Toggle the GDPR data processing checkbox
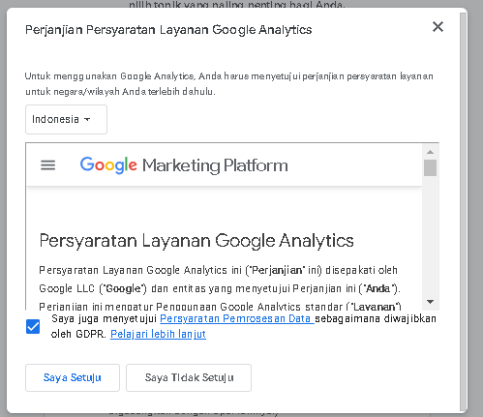The image size is (483, 417). (33, 327)
